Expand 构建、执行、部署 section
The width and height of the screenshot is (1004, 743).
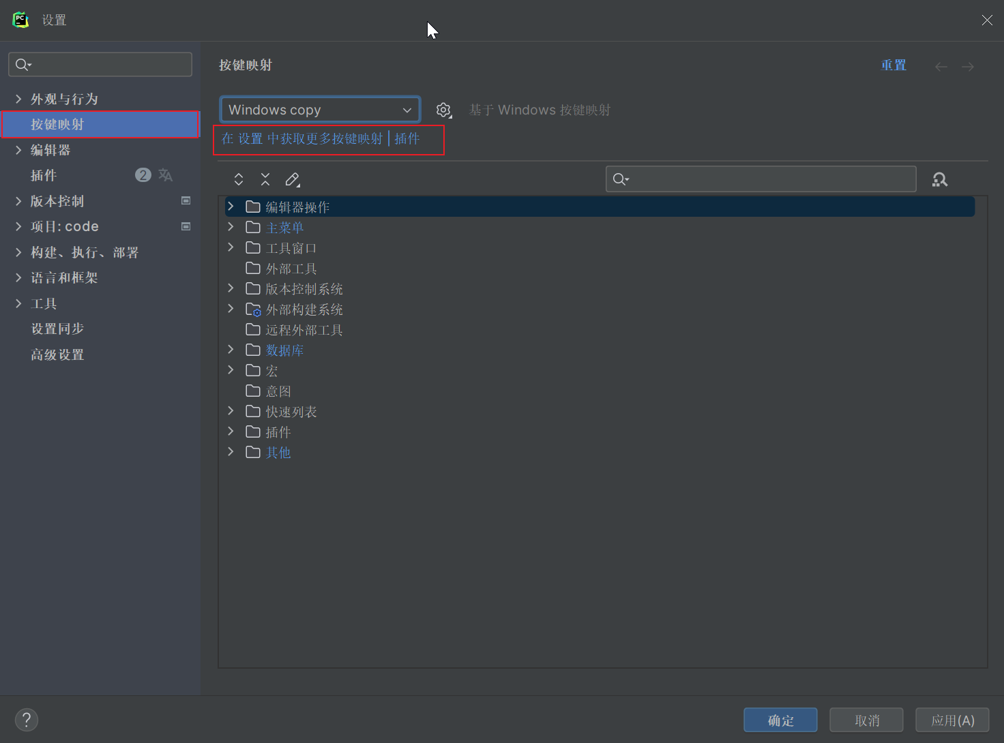click(x=18, y=252)
